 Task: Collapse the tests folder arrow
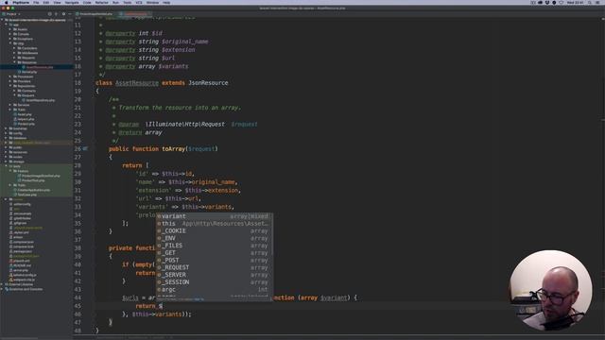pos(7,166)
